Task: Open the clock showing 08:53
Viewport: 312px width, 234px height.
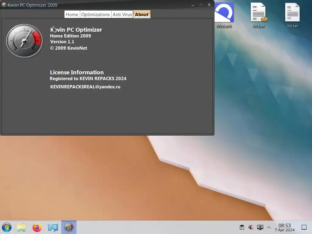Action: point(285,227)
